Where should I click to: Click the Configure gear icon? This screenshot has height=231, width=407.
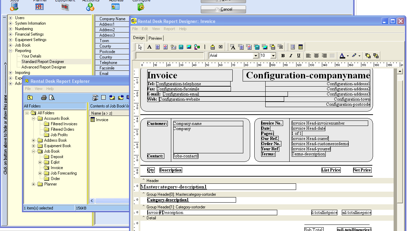141,7
